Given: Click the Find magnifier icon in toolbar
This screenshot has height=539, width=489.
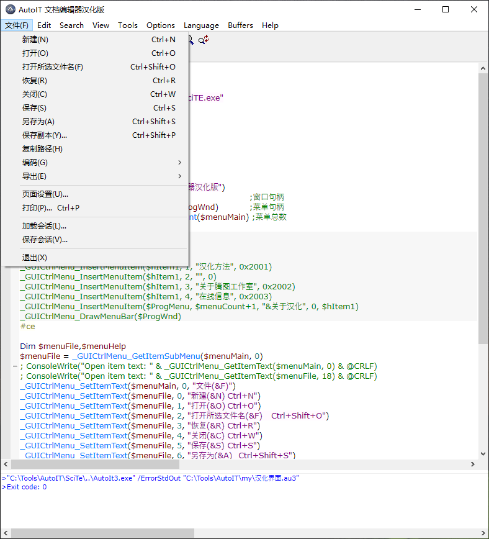Looking at the screenshot, I should pyautogui.click(x=191, y=40).
